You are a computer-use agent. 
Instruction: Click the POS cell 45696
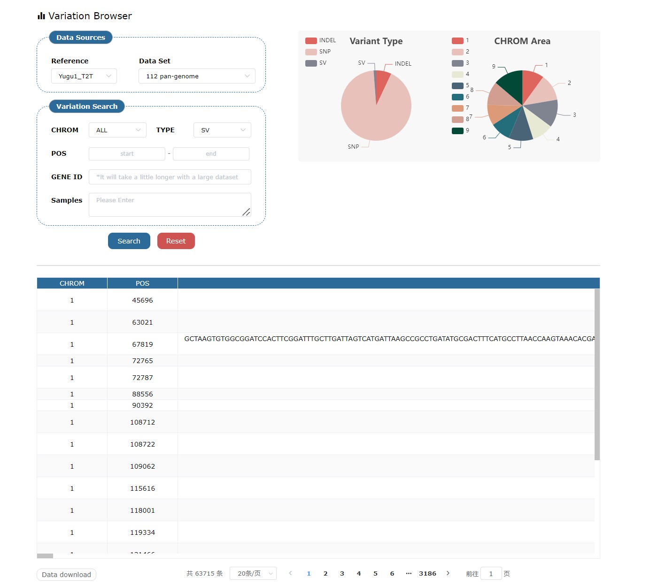click(142, 300)
